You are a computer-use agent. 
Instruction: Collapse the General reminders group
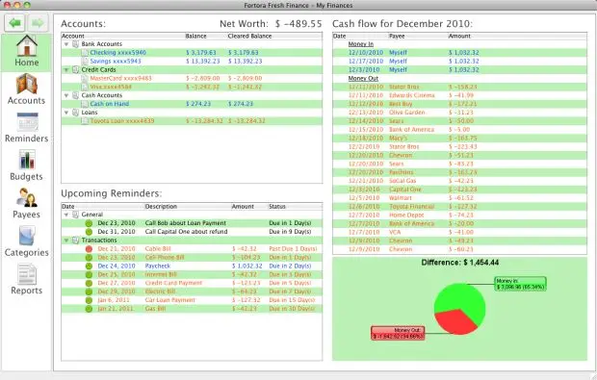click(x=66, y=215)
